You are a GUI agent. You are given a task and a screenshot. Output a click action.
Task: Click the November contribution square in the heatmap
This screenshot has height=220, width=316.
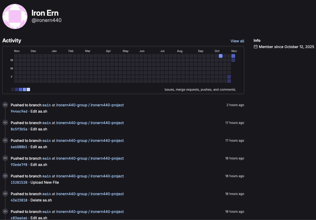[233, 56]
